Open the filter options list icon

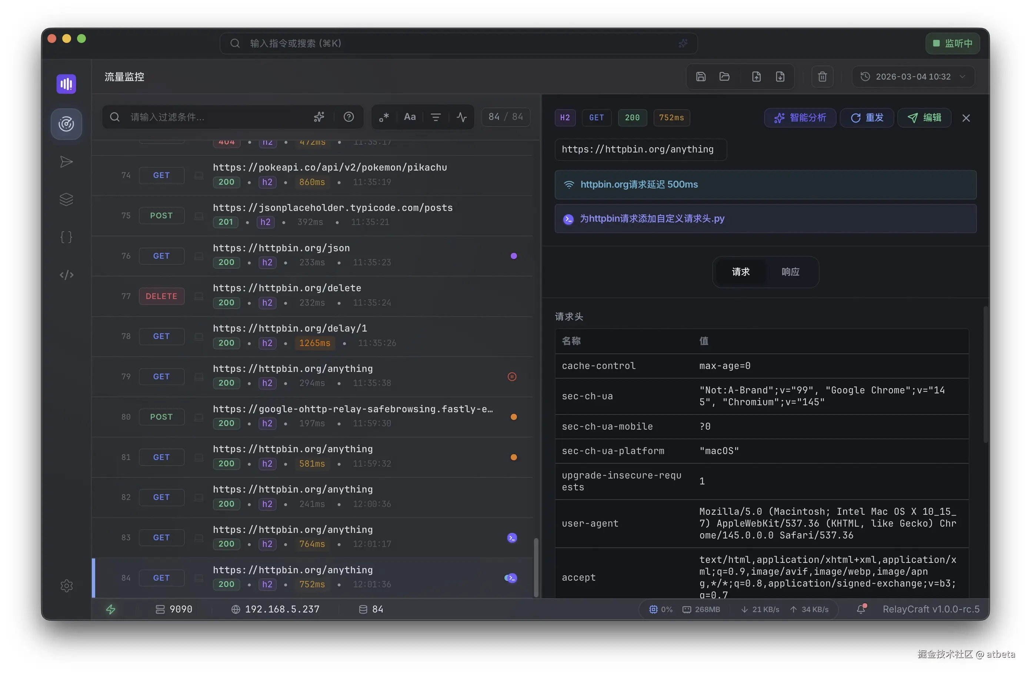click(436, 117)
